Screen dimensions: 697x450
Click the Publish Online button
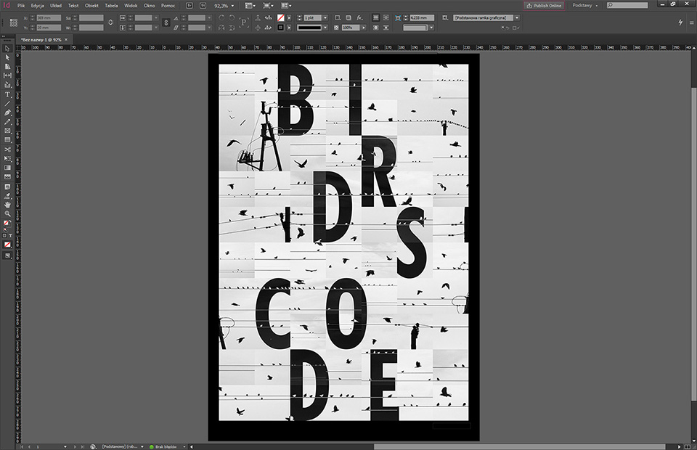coord(544,5)
